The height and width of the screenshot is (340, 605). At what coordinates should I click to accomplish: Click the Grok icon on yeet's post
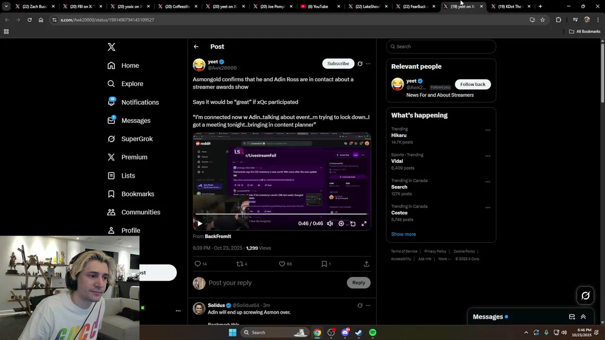pyautogui.click(x=360, y=64)
